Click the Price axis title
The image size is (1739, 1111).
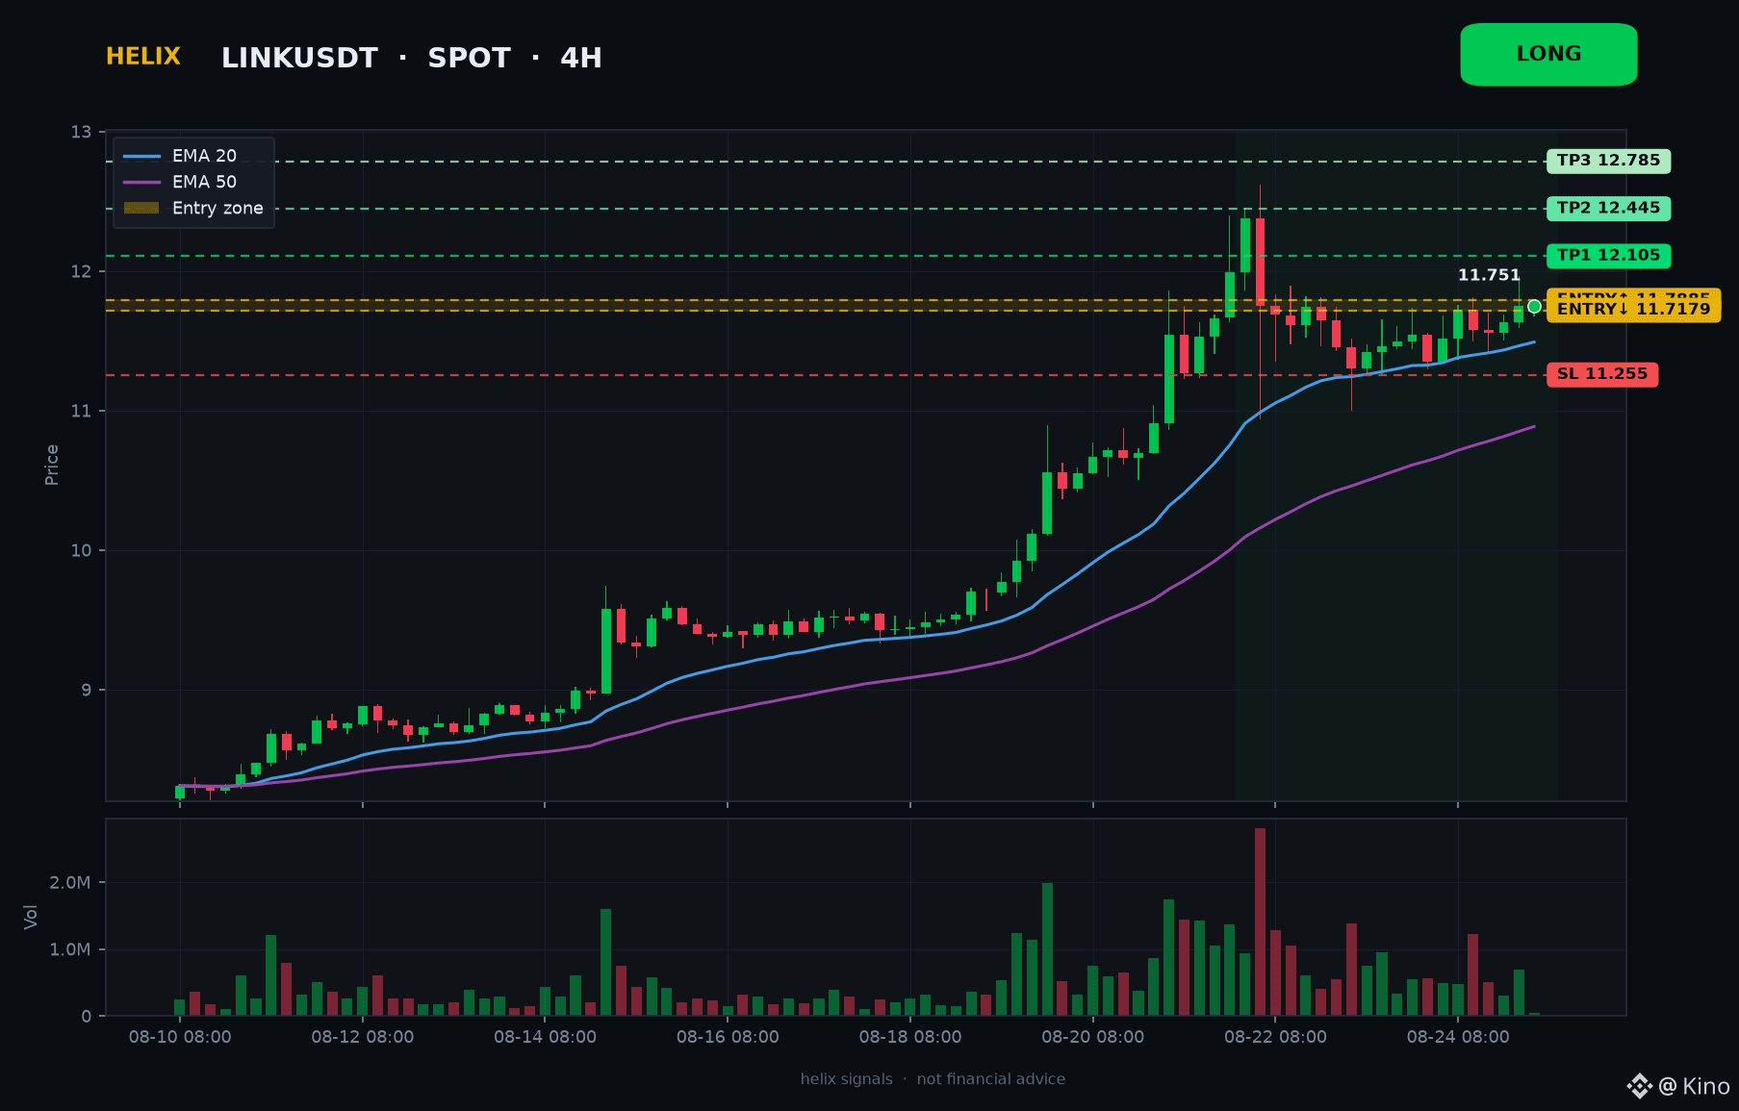52,465
